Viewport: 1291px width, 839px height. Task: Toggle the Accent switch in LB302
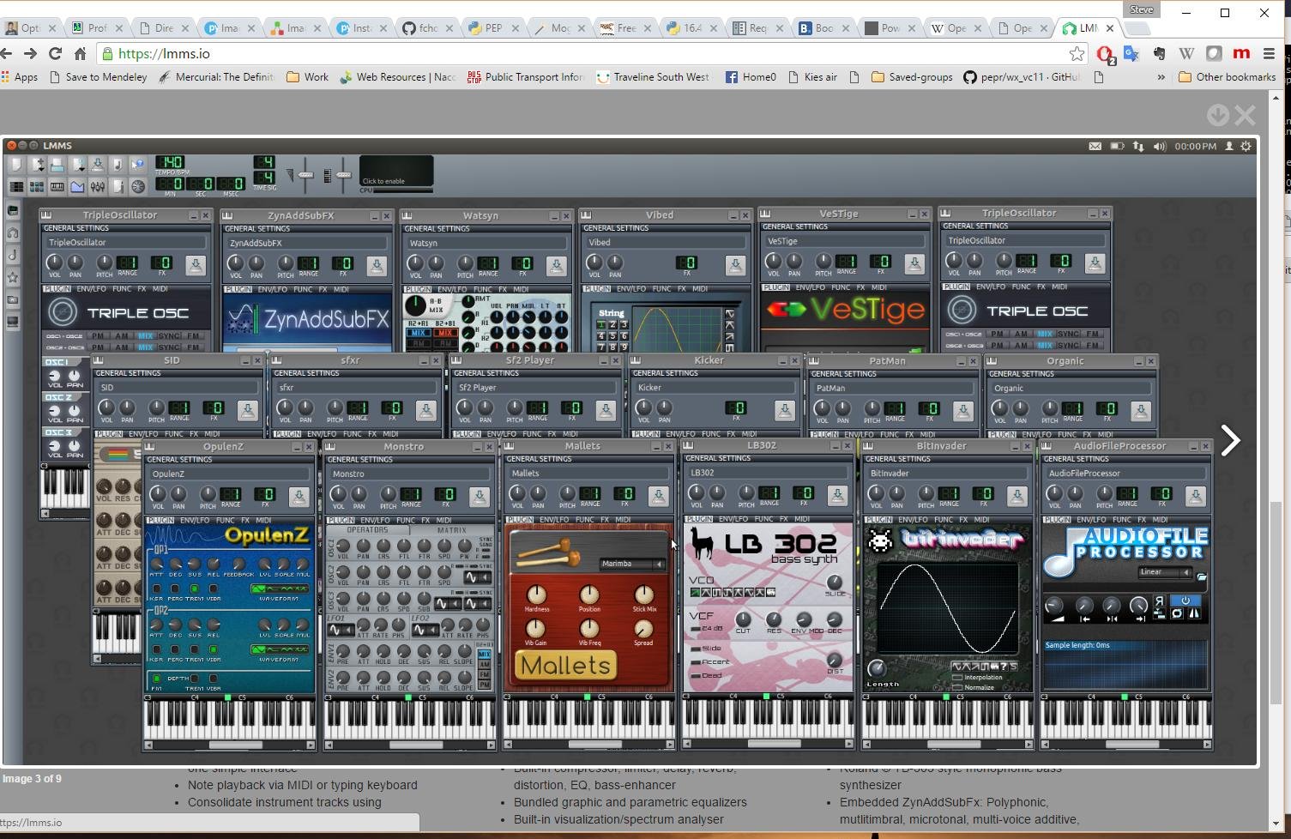(x=697, y=662)
